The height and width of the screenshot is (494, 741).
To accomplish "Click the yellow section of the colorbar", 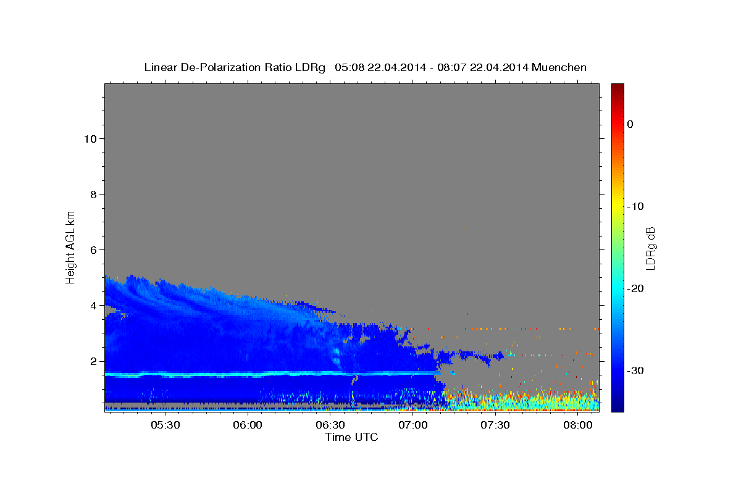I will click(x=617, y=206).
